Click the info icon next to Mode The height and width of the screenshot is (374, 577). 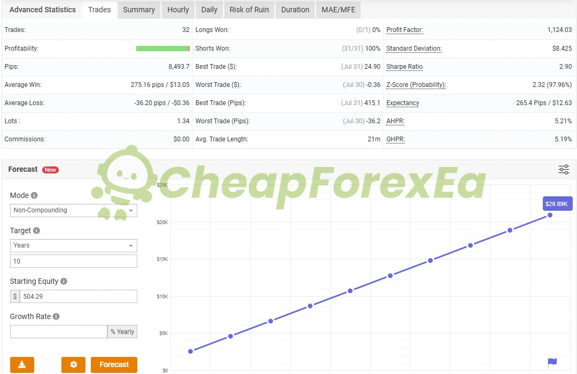tap(34, 195)
